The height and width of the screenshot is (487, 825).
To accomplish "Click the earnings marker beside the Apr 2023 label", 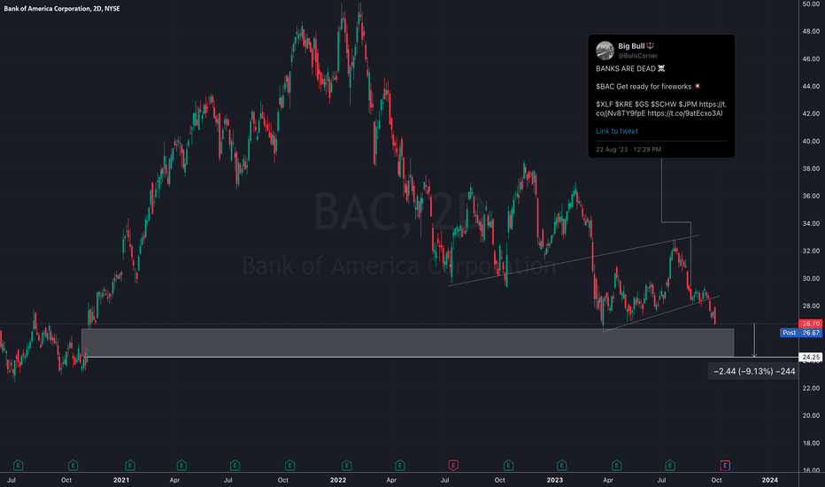I will click(617, 466).
